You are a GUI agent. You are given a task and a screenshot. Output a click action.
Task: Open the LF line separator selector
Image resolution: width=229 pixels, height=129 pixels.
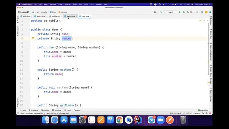coord(184,113)
